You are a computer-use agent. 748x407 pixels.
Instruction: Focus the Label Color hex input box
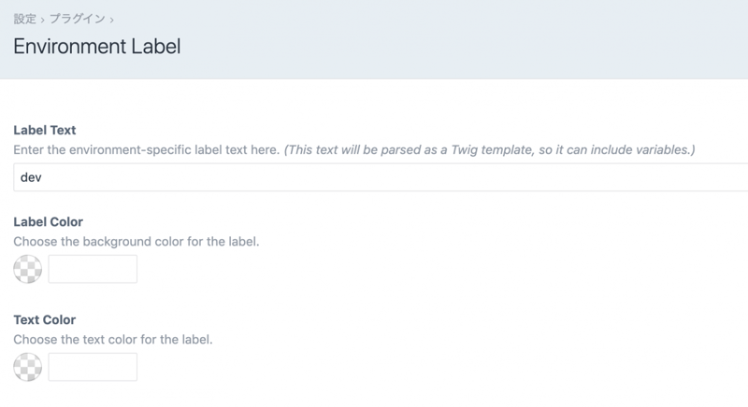[93, 270]
